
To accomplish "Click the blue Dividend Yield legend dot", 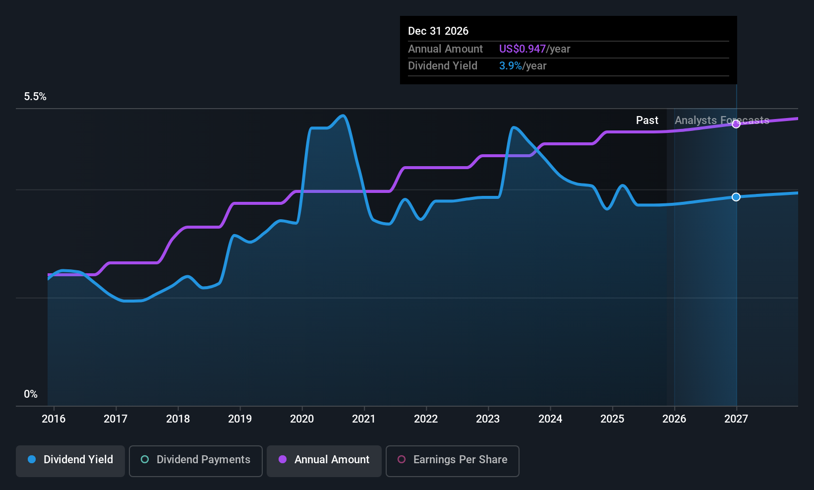I will (32, 460).
